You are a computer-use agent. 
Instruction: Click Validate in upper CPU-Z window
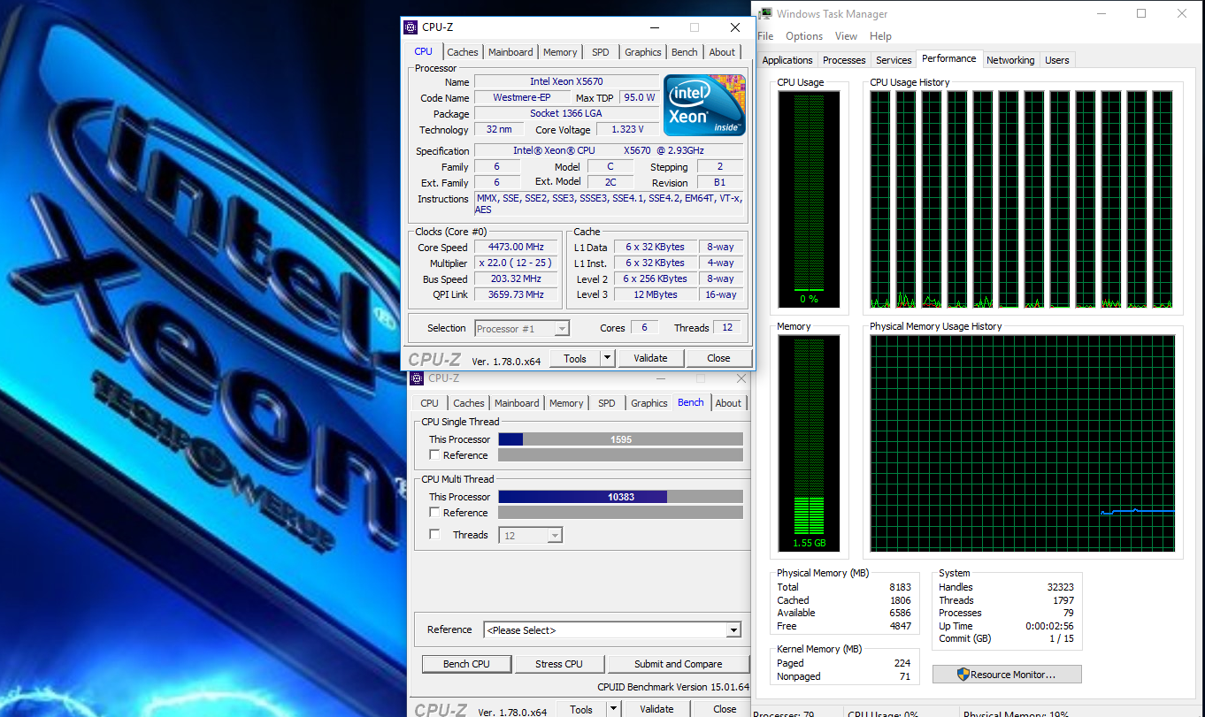click(x=650, y=358)
